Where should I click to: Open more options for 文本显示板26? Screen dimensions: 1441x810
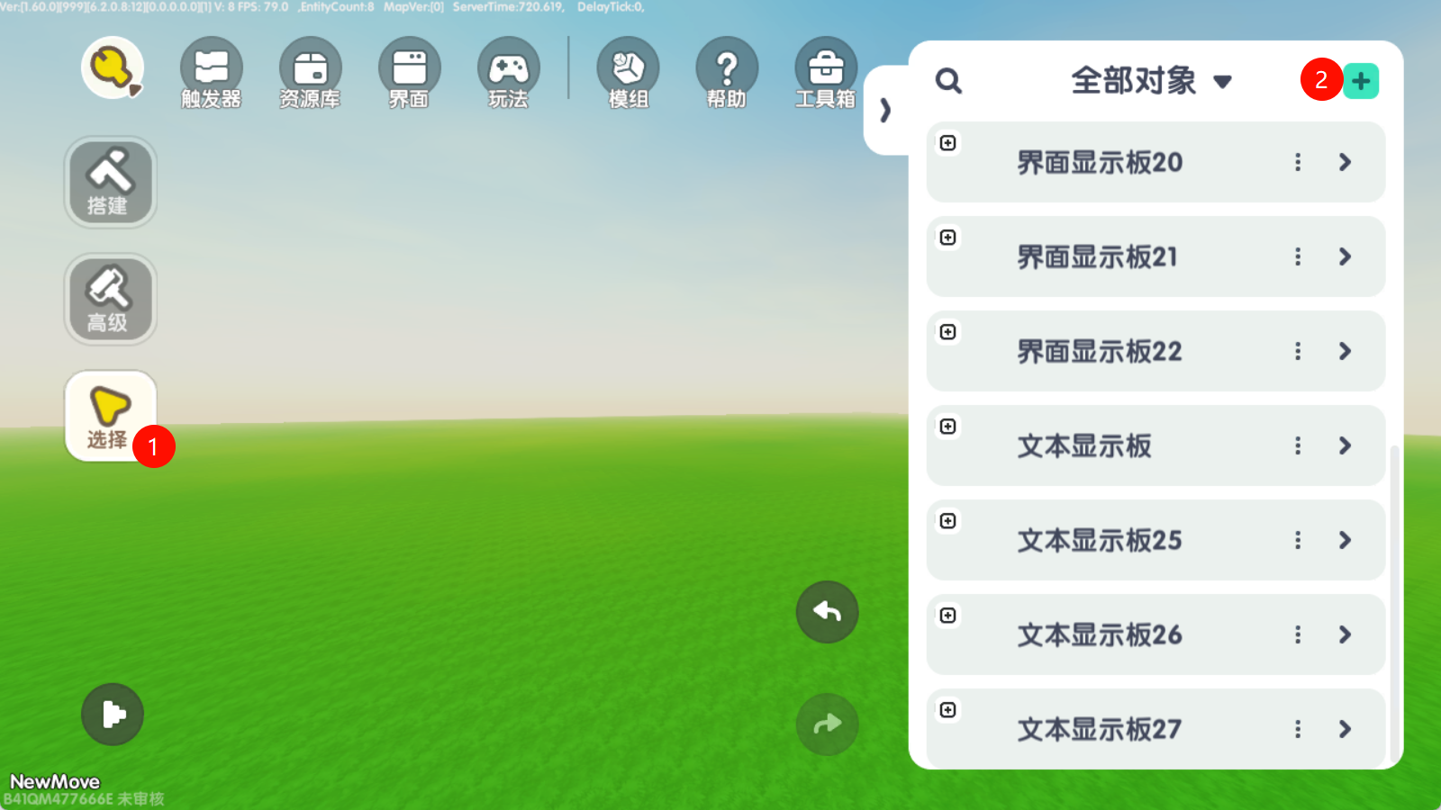[1298, 634]
